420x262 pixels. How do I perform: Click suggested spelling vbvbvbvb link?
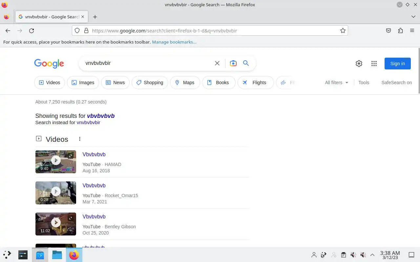click(101, 116)
